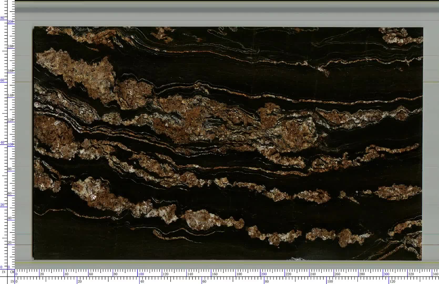Click '80' on the horizontal inch ruler
The width and height of the screenshot is (439, 284).
point(267,281)
